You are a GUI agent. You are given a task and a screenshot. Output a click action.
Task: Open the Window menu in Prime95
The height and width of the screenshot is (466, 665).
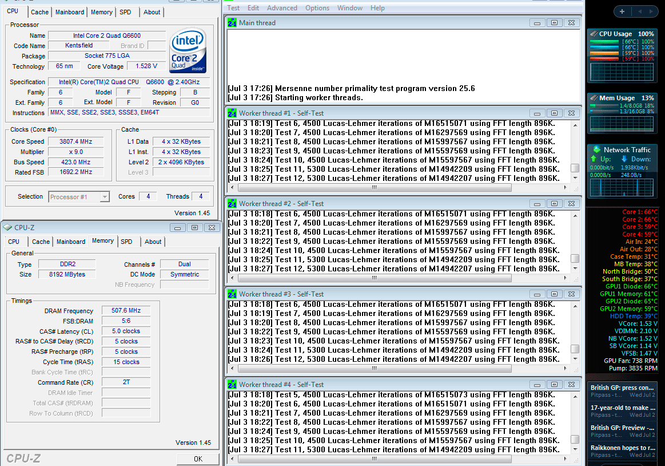[x=350, y=8]
